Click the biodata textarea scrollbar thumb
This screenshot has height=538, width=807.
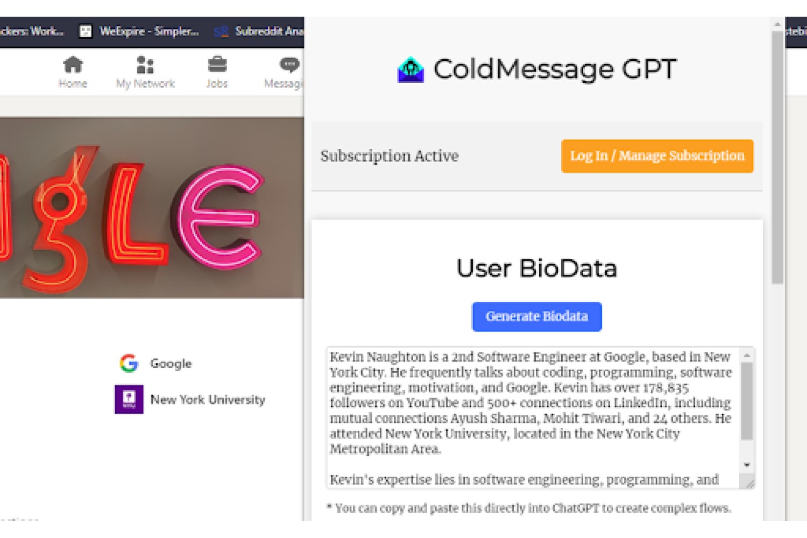click(x=747, y=401)
